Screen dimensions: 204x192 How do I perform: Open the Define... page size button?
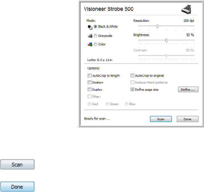tap(188, 89)
